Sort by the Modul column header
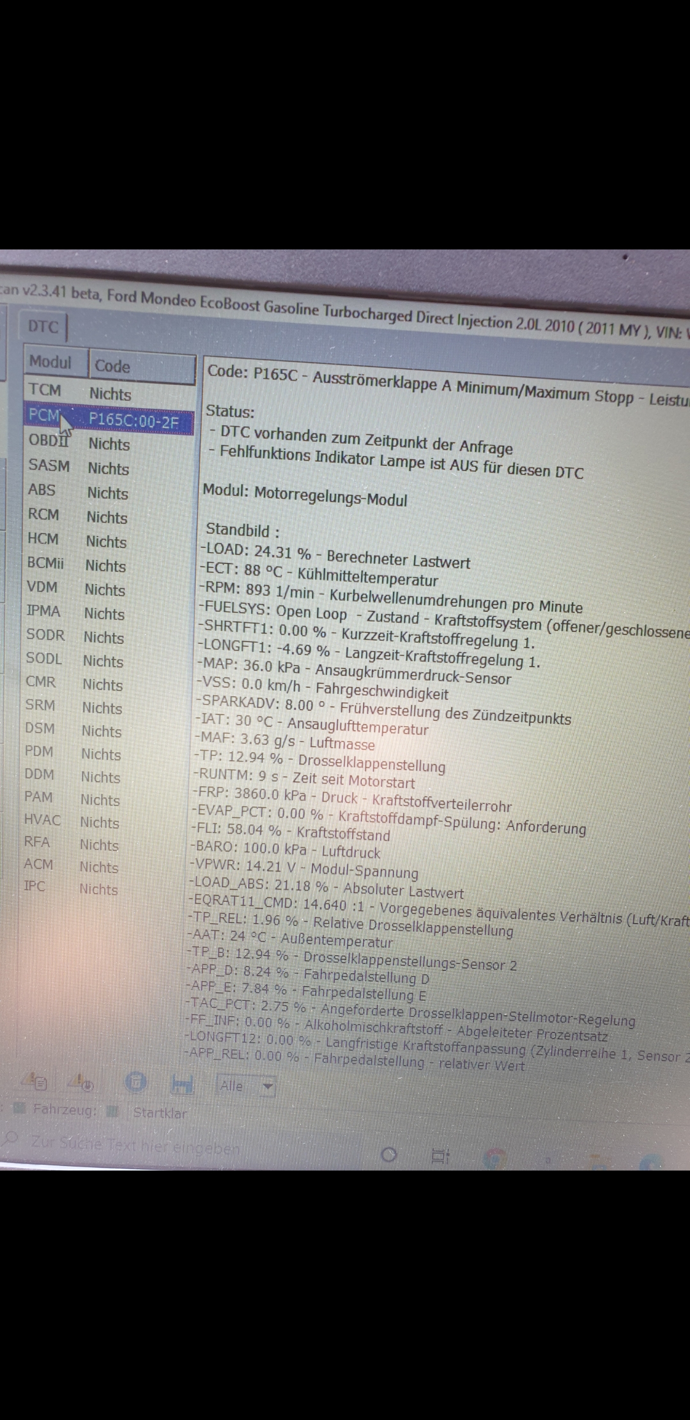 click(x=50, y=362)
